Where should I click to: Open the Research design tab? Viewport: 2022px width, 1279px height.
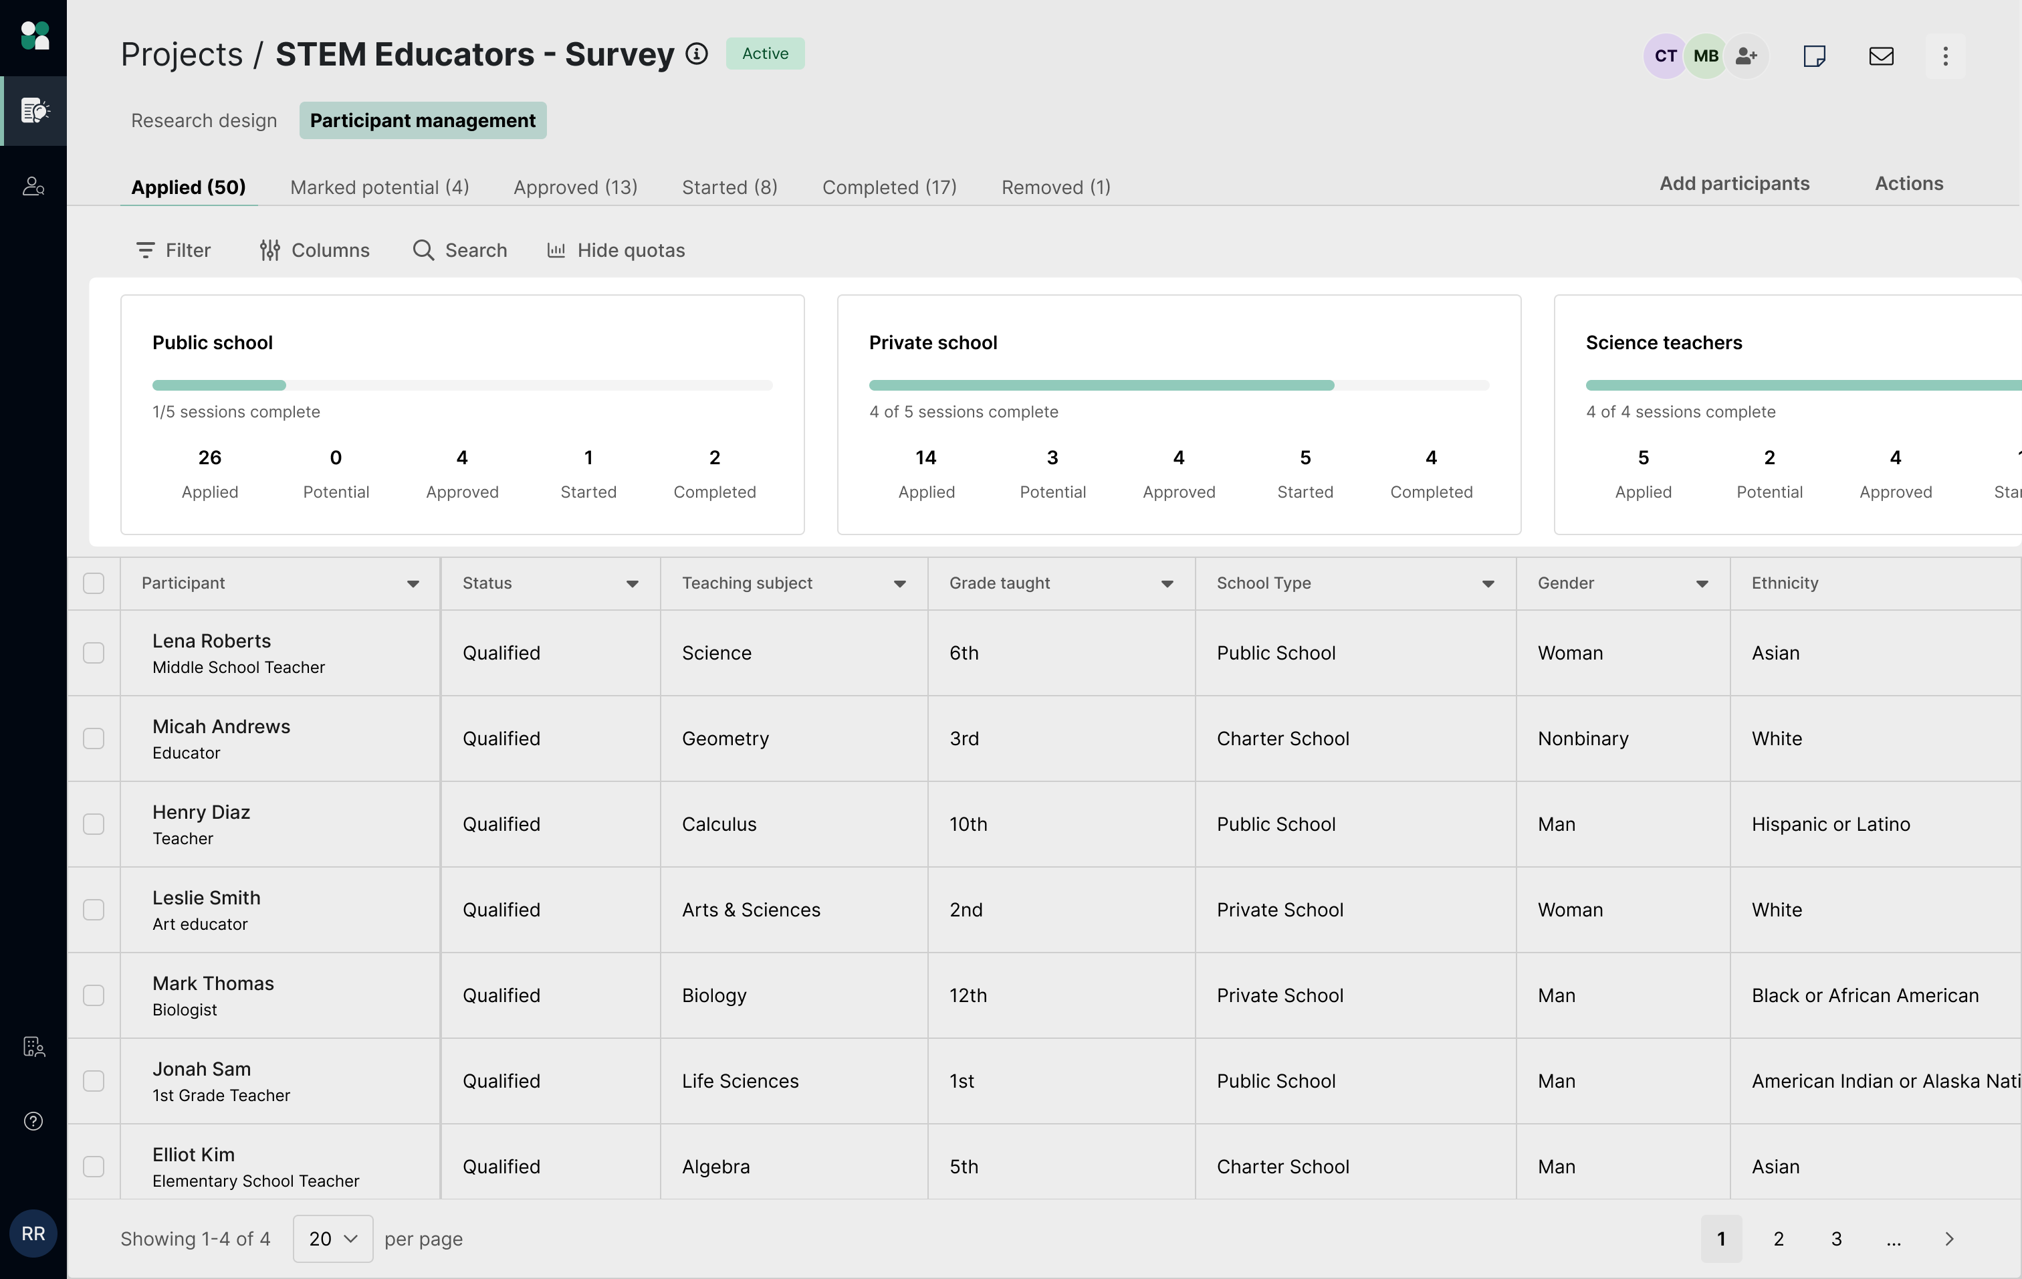203,120
